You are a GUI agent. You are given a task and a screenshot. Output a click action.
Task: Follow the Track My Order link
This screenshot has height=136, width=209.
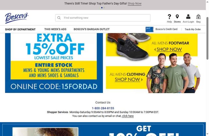point(193,29)
